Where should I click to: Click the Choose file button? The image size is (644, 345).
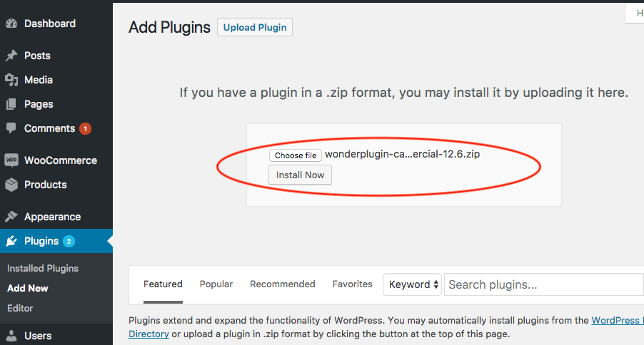(x=296, y=155)
